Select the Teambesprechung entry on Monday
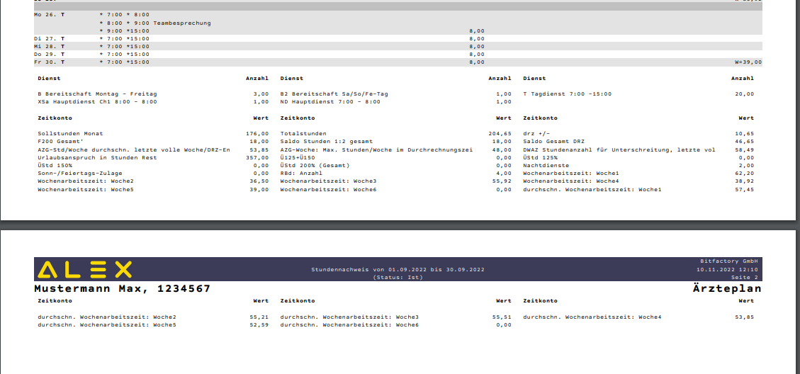Screen dimensions: 800x374 point(182,23)
